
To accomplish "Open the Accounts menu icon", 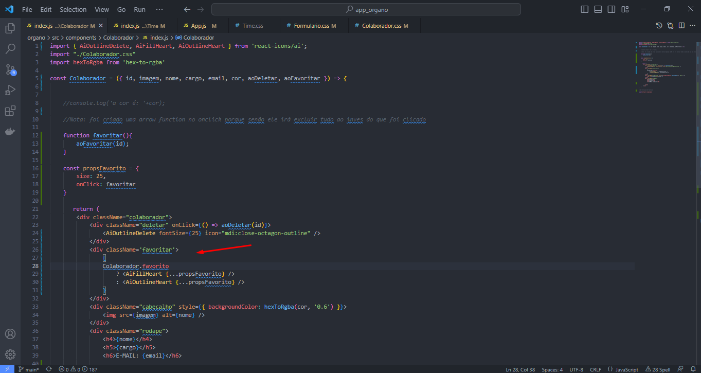I will (10, 334).
